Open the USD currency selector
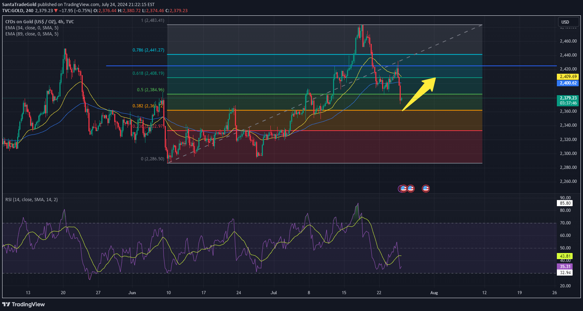The height and width of the screenshot is (311, 583). pos(569,22)
